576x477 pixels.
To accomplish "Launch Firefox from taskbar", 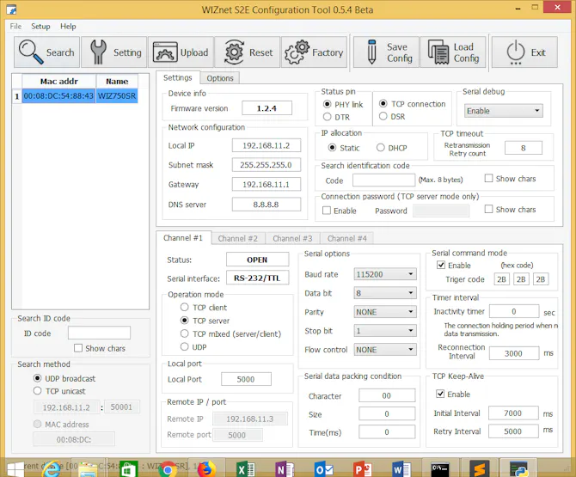I will 207,469.
